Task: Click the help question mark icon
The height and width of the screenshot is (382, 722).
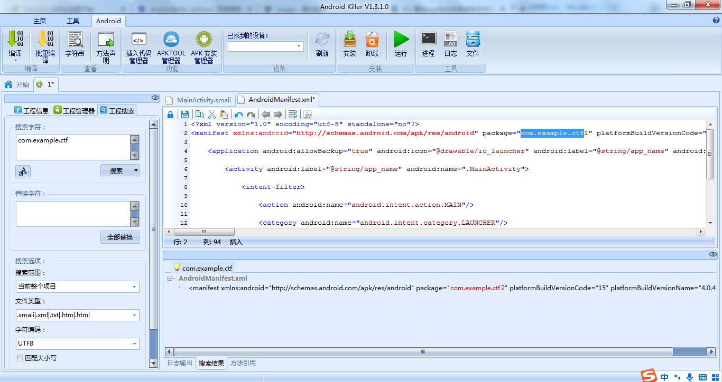Action: (716, 21)
